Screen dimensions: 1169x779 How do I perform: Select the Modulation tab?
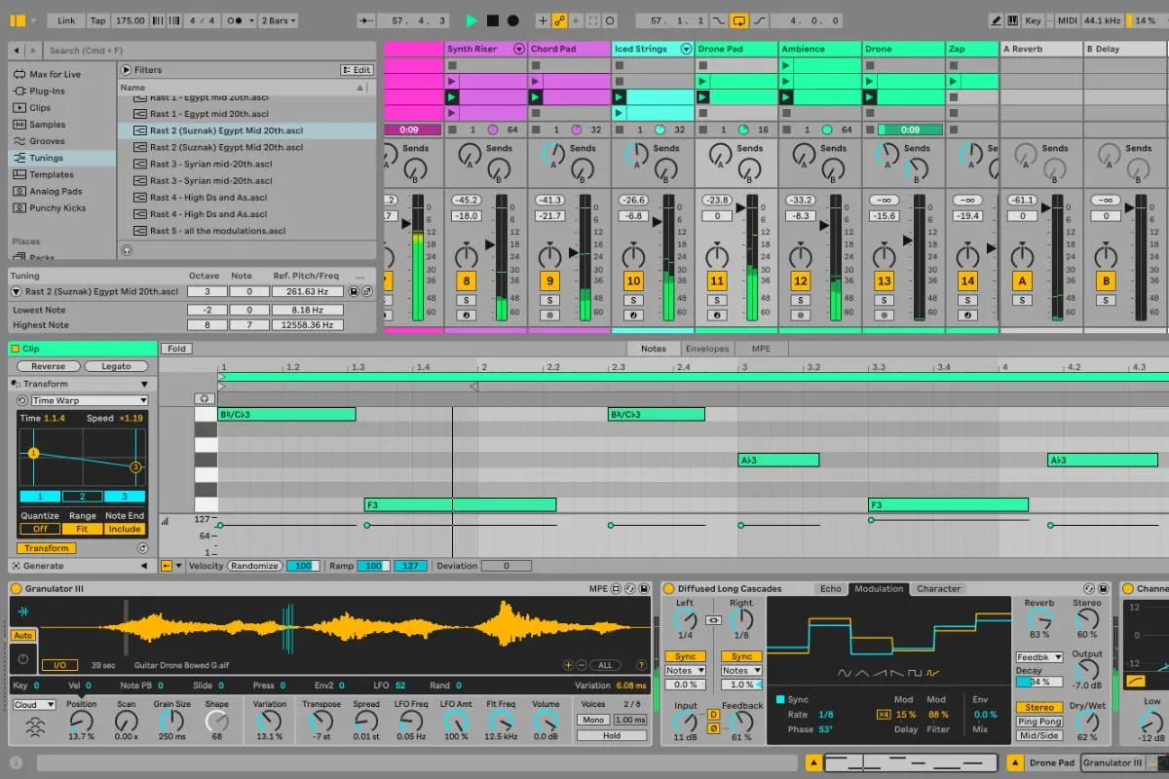(x=879, y=588)
